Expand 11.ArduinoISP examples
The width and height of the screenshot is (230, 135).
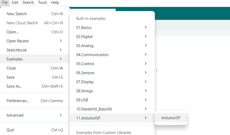click(x=112, y=118)
